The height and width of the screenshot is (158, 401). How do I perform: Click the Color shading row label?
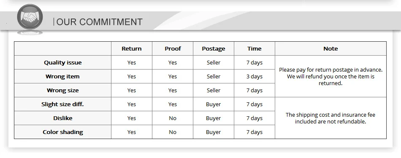(62, 132)
